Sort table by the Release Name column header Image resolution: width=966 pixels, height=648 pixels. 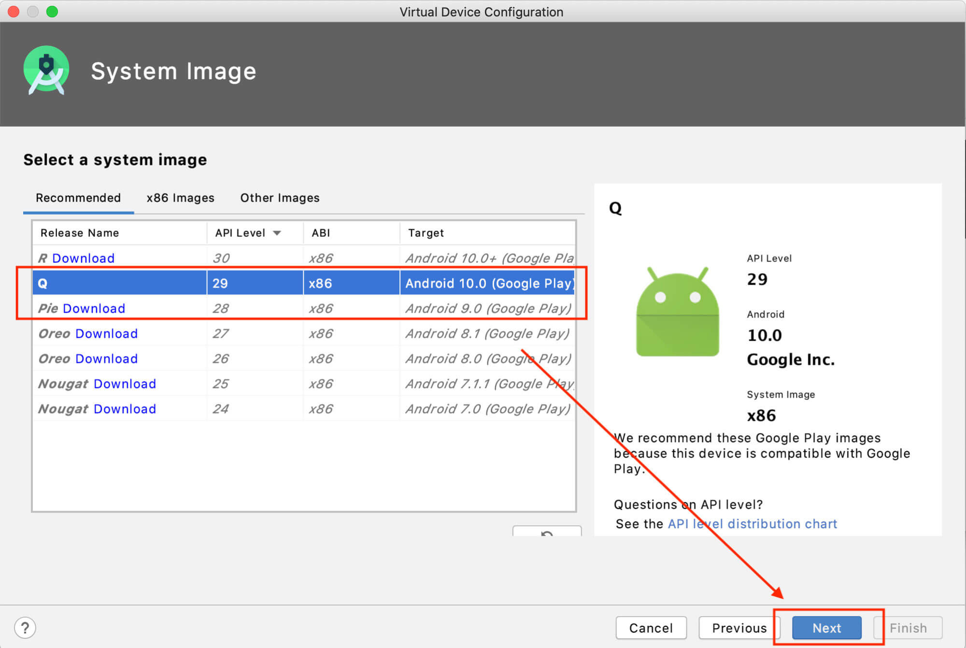point(79,232)
